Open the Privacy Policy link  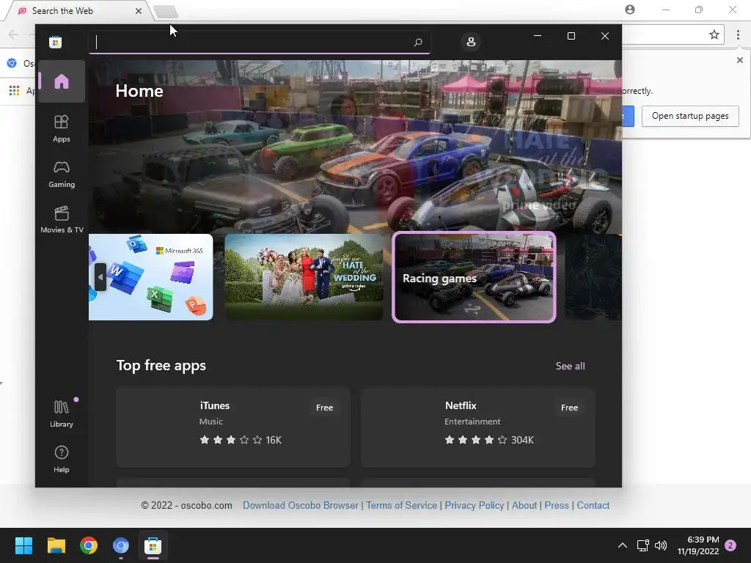[475, 505]
